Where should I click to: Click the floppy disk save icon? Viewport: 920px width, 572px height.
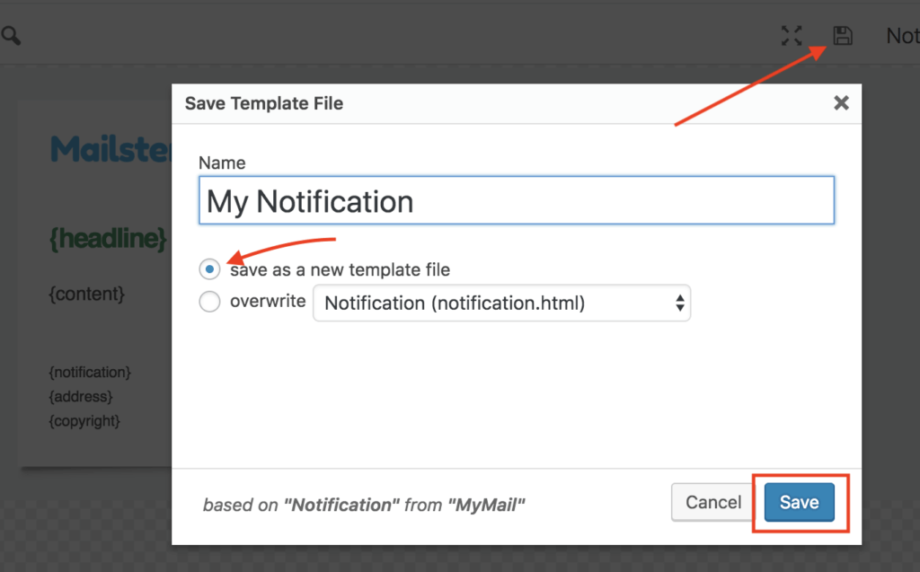click(842, 36)
